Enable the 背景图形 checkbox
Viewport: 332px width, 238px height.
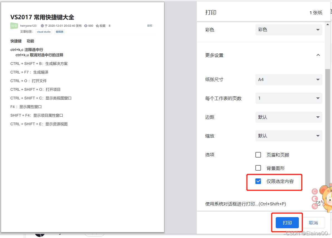pyautogui.click(x=258, y=168)
